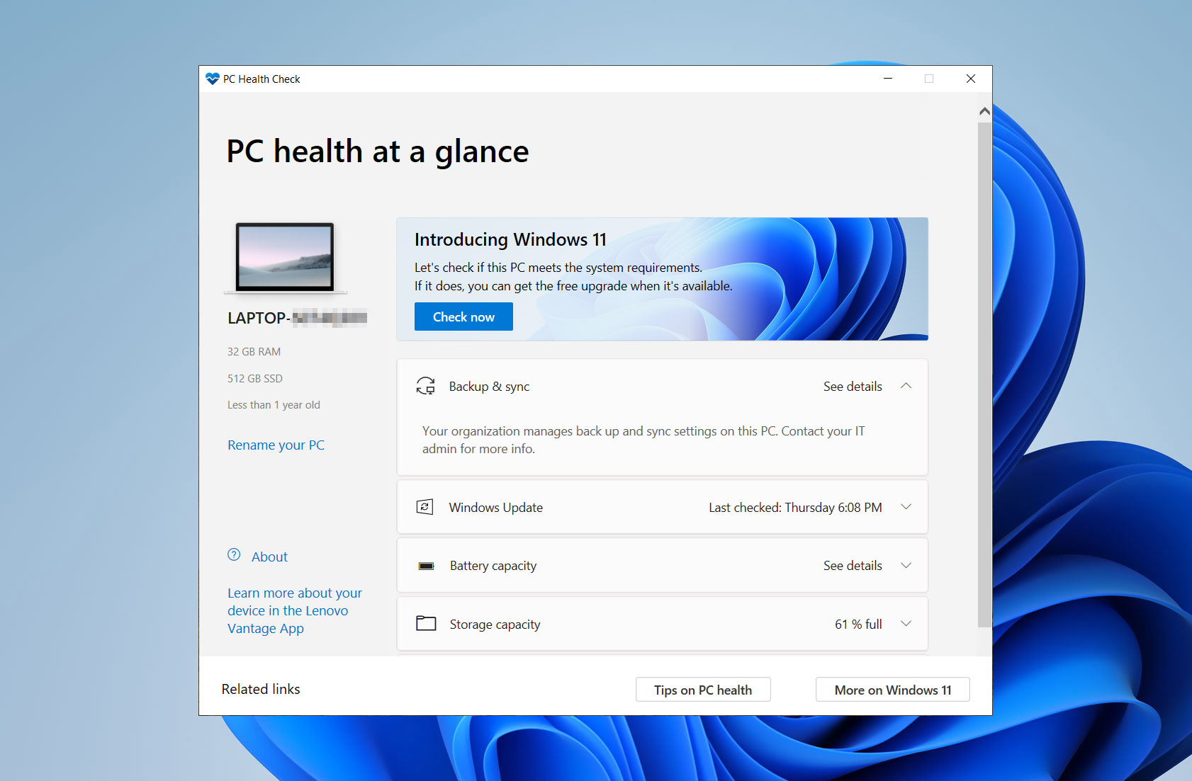
Task: Click Tips on PC health button
Action: tap(703, 690)
